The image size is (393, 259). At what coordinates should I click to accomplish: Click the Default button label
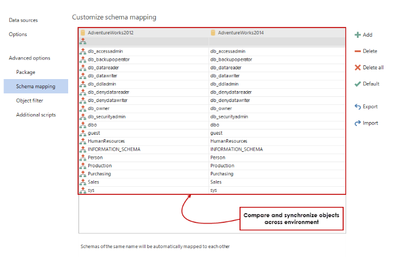coord(371,84)
